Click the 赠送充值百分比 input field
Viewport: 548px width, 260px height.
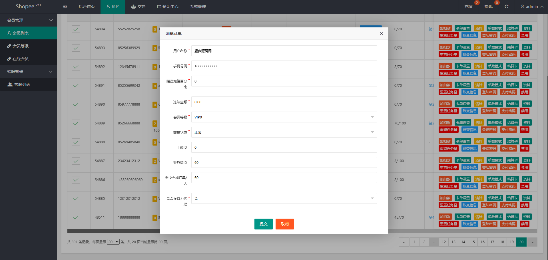pos(284,81)
